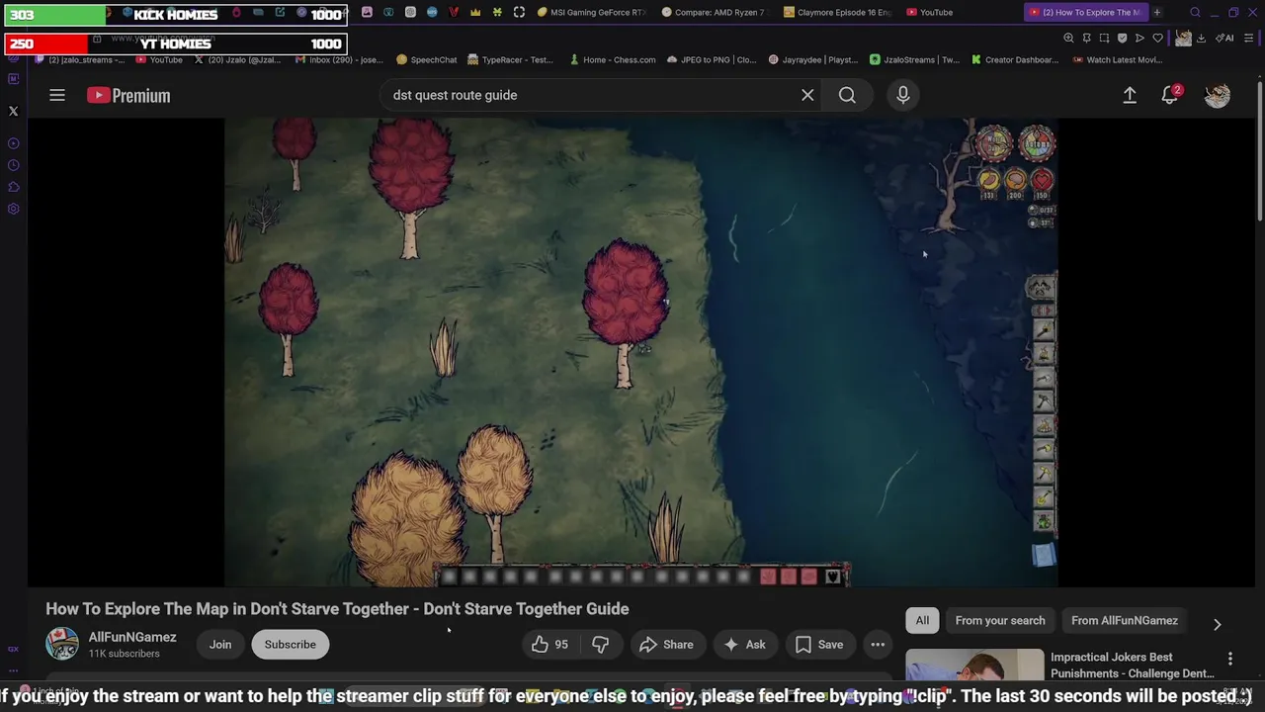The image size is (1265, 712).
Task: Click the browser profile avatar in toolbar
Action: point(1183,39)
